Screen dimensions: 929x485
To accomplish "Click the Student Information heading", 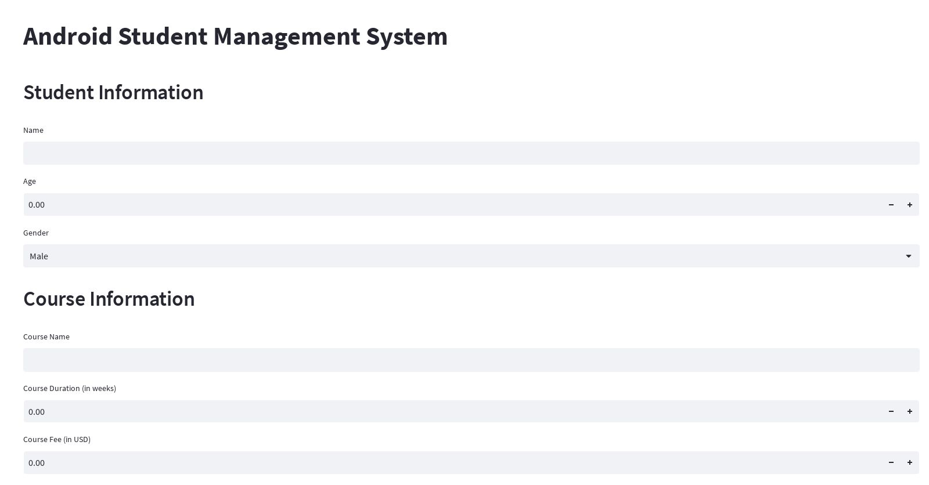I will (113, 92).
